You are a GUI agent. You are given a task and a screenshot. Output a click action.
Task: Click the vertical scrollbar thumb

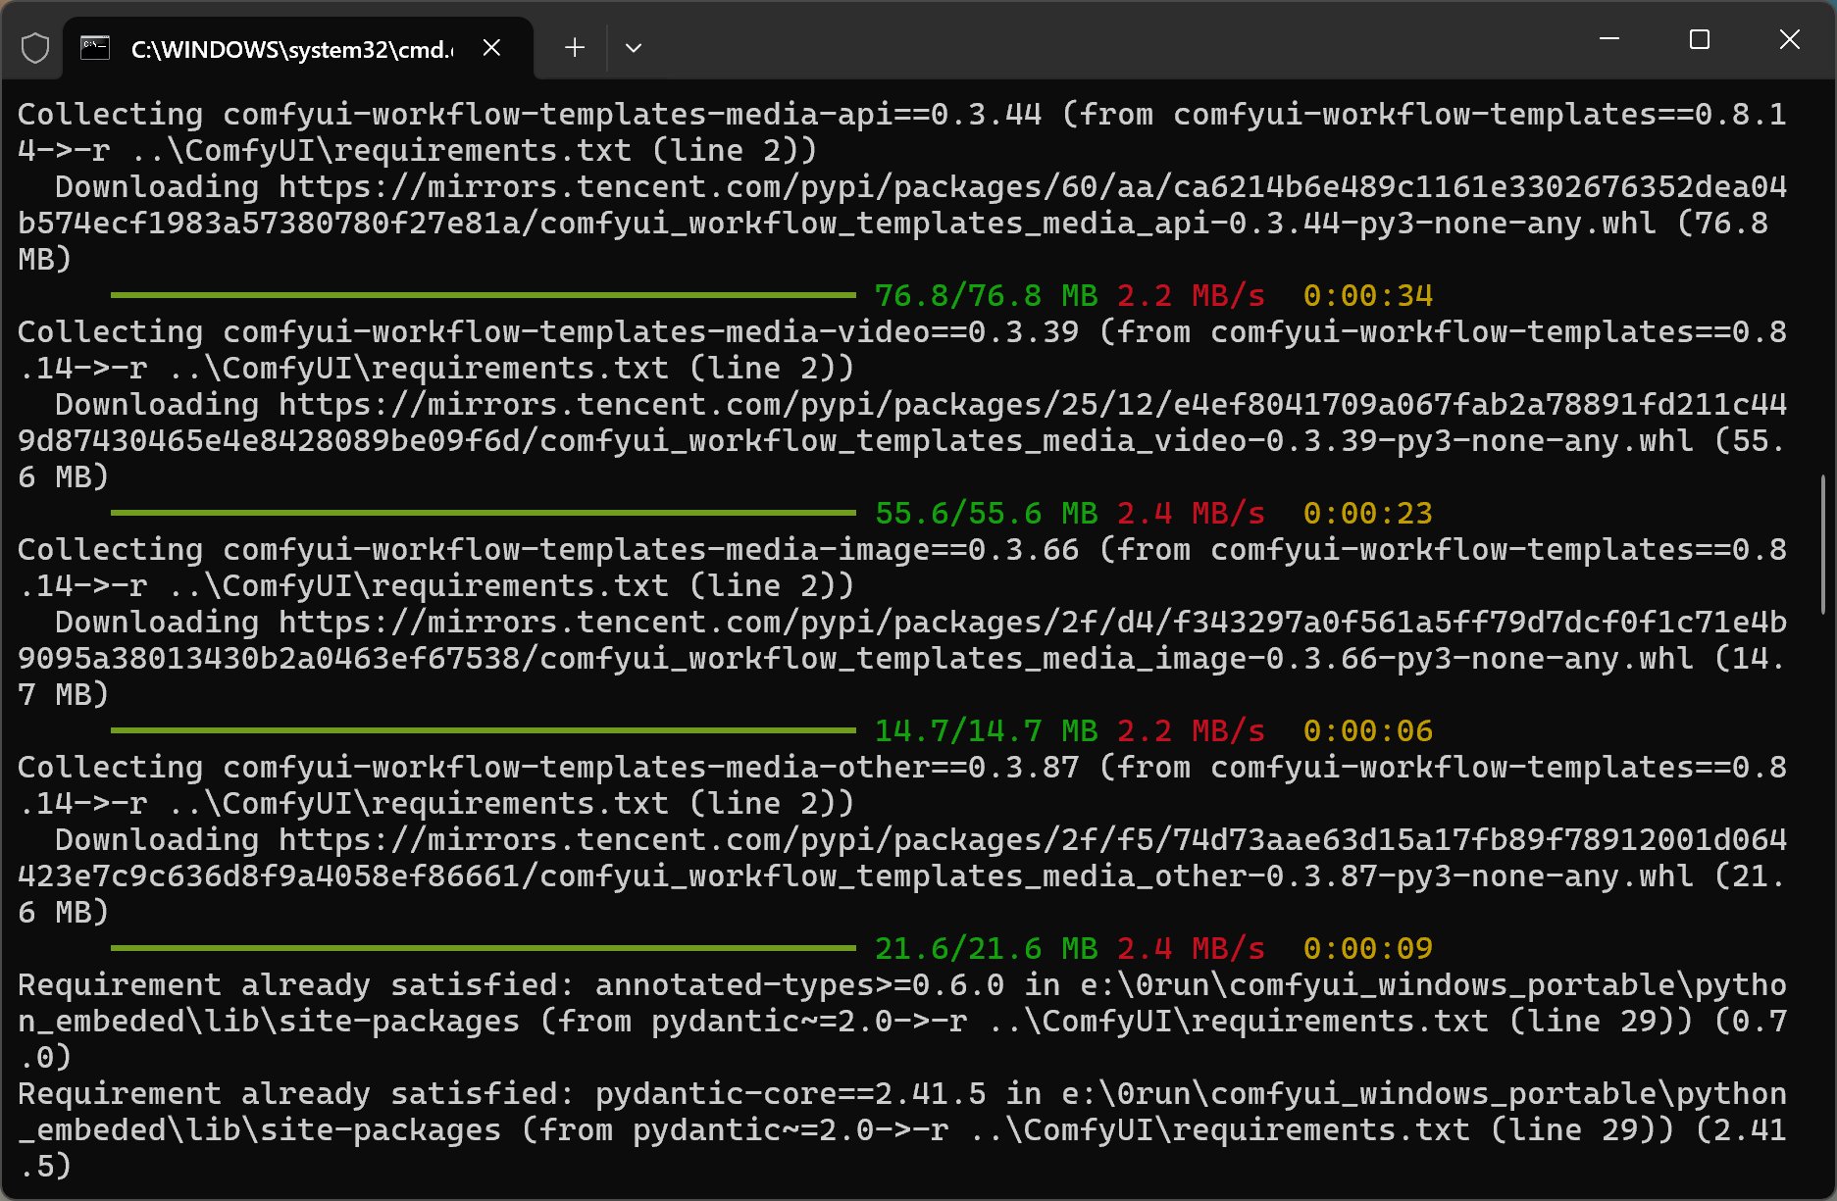[x=1823, y=544]
